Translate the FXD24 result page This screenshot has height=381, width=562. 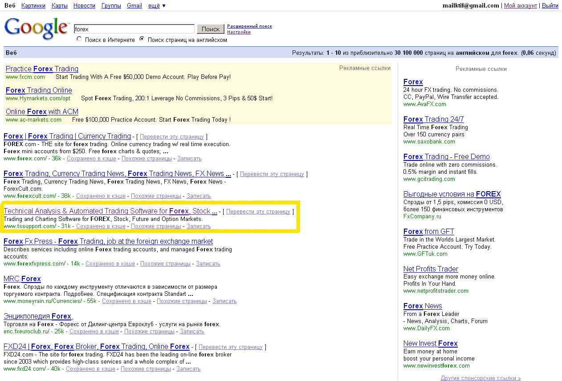[x=230, y=347]
